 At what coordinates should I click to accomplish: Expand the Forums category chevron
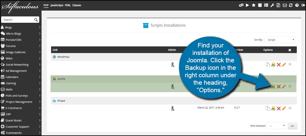coord(40,46)
